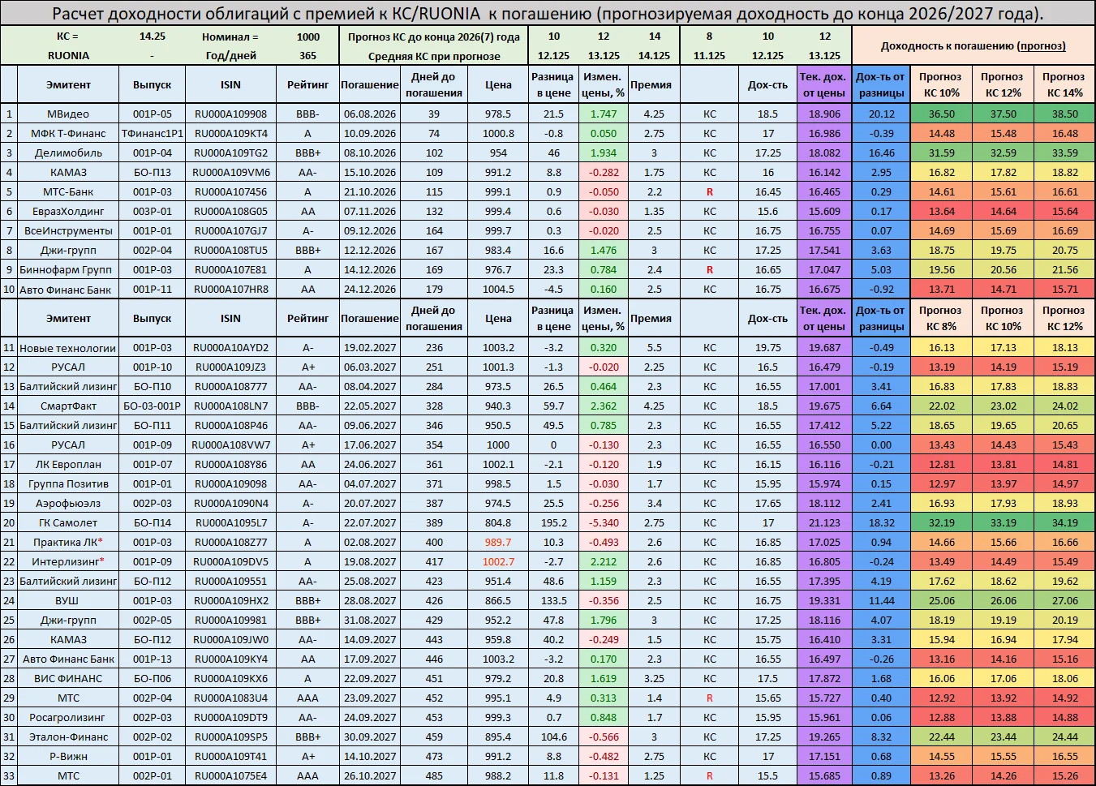
Task: Select the issue cell 'ТФинанс1Р1'
Action: [x=153, y=134]
